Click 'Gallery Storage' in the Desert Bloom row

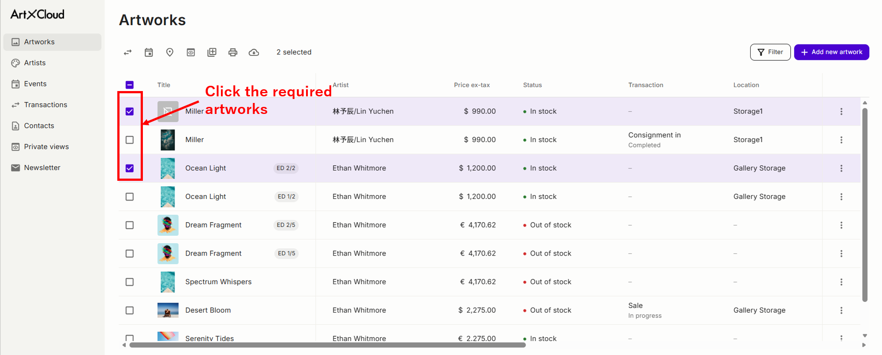point(759,311)
